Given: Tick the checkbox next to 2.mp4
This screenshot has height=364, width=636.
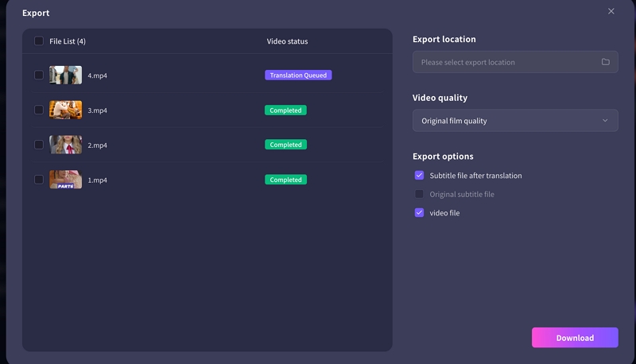Looking at the screenshot, I should 39,145.
